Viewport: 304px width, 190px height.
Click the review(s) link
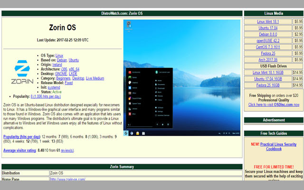67,150
